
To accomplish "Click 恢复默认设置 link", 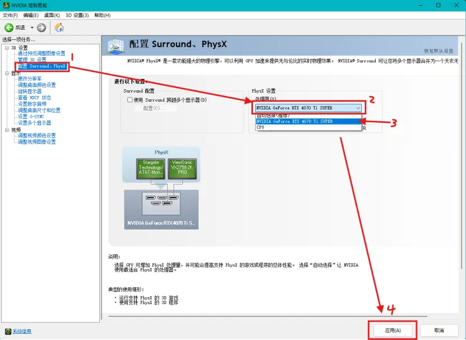I will [x=438, y=51].
